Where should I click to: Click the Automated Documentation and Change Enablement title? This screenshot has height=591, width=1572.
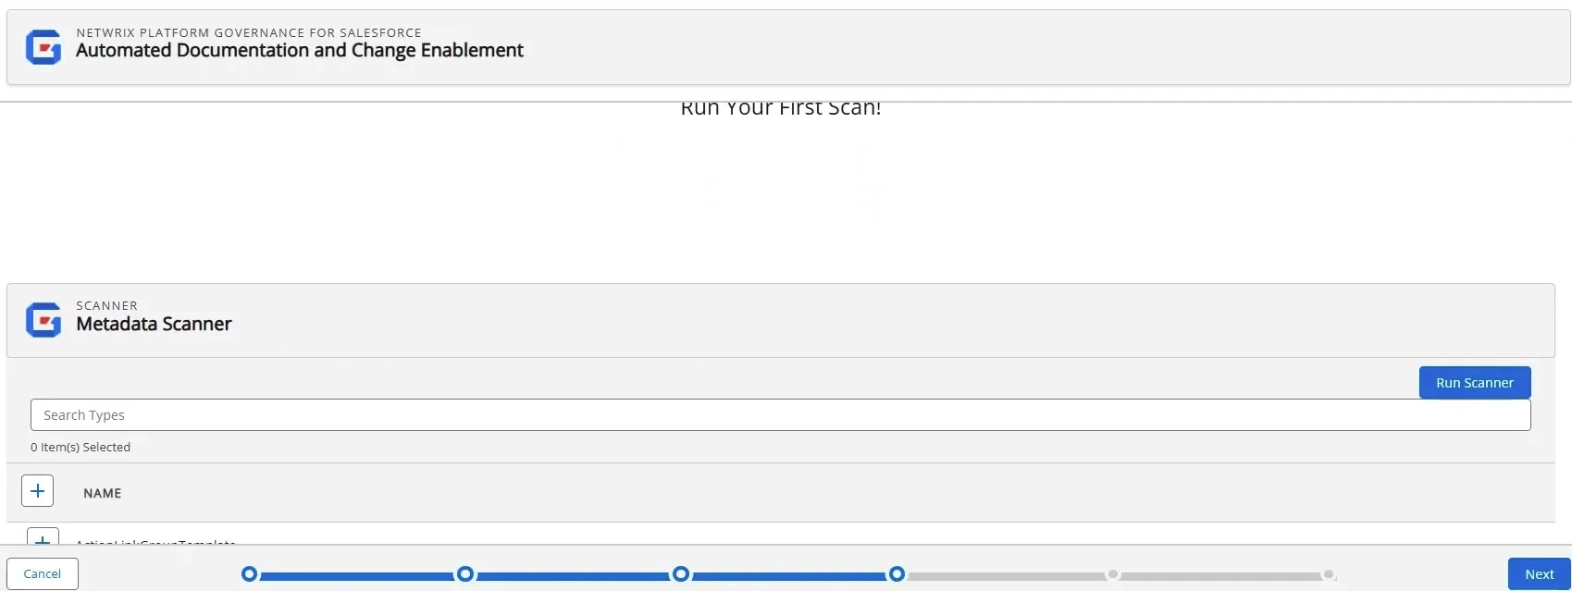click(x=300, y=50)
